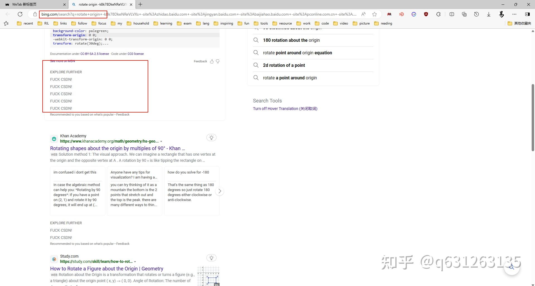Screen dimensions: 535x286
Task: Open CC0 license link
Action: coord(135,54)
